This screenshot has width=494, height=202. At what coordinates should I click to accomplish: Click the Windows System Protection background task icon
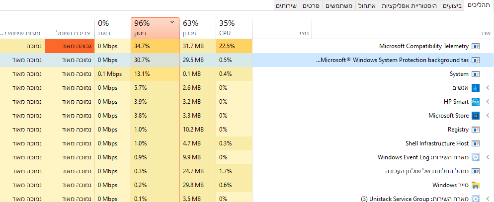click(x=476, y=60)
